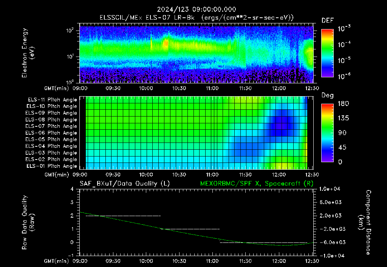Click '11:30' time label under bottom plot
The height and width of the screenshot is (267, 387).
(245, 261)
